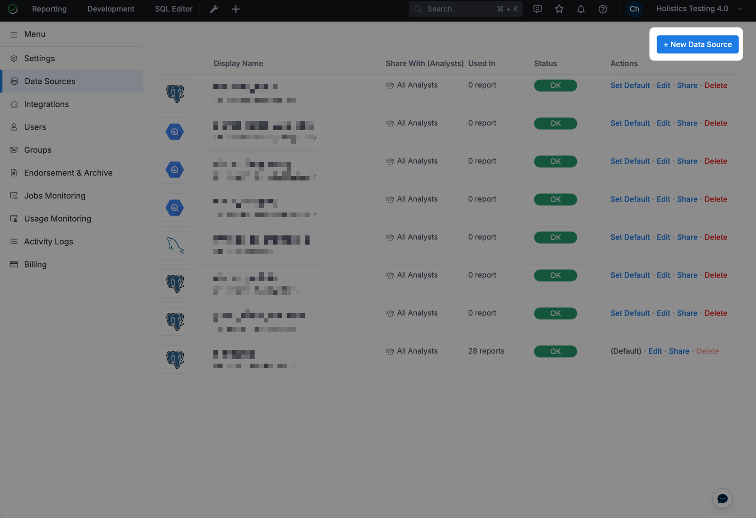Open the Ch user avatar menu
The height and width of the screenshot is (518, 756).
pos(634,9)
